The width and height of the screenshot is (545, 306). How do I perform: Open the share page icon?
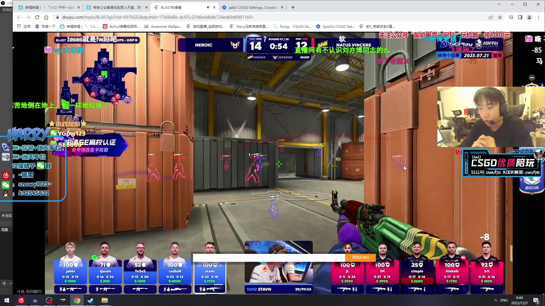[491, 17]
